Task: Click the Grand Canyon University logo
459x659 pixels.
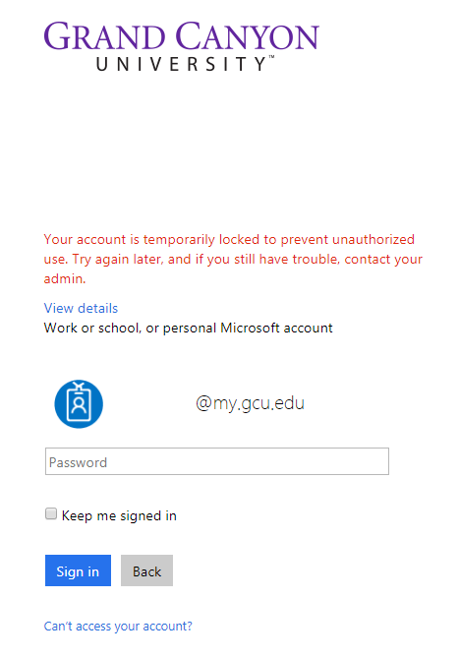Action: point(182,46)
